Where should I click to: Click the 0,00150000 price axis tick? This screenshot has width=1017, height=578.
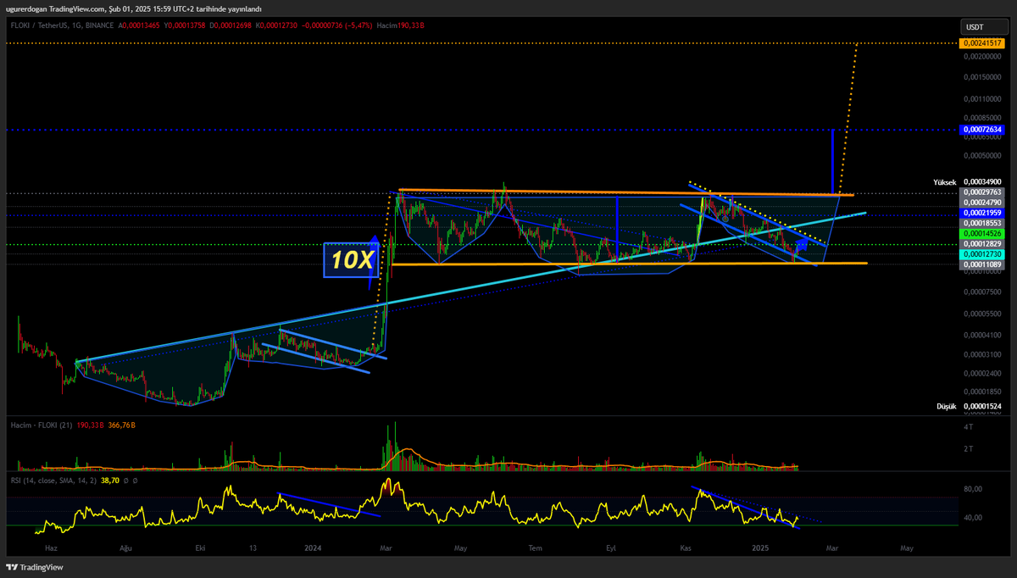click(x=982, y=77)
